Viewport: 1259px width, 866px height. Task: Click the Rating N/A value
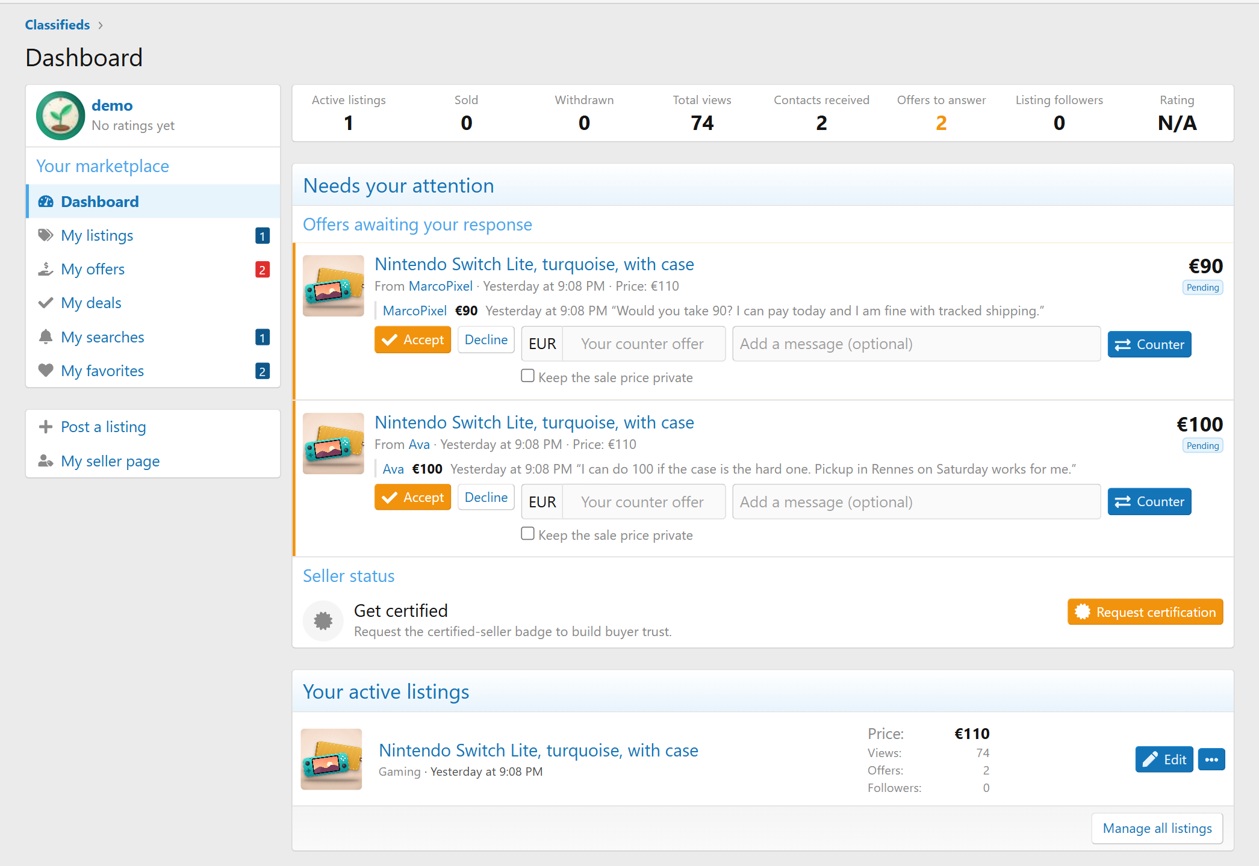(x=1177, y=123)
